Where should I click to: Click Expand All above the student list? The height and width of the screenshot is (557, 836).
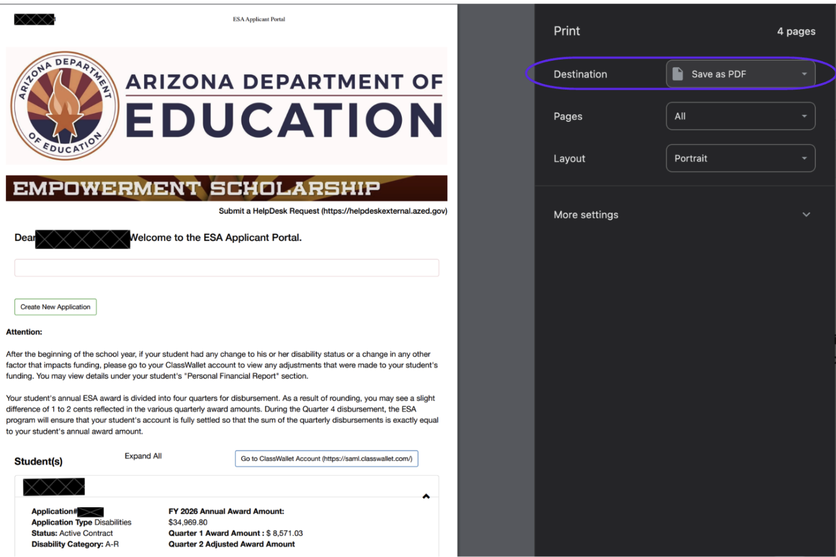click(143, 456)
